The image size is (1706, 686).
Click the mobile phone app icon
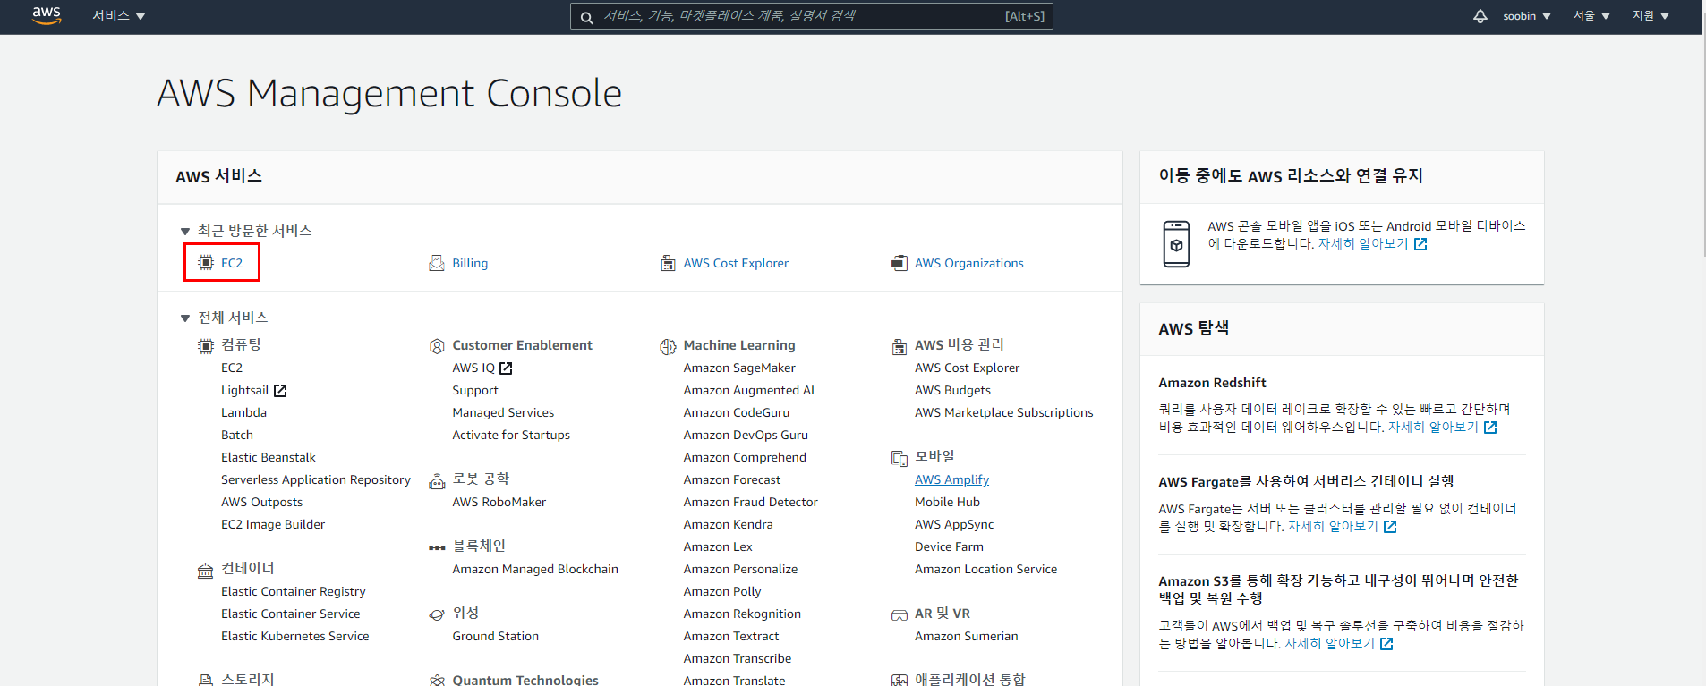[x=1176, y=243]
